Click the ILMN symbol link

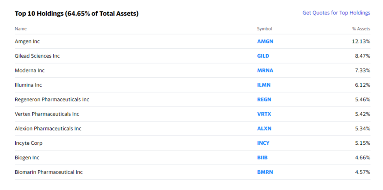click(x=264, y=85)
